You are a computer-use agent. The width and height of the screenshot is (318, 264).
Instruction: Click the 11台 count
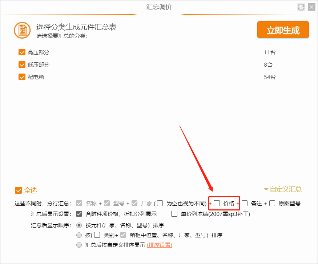(270, 52)
